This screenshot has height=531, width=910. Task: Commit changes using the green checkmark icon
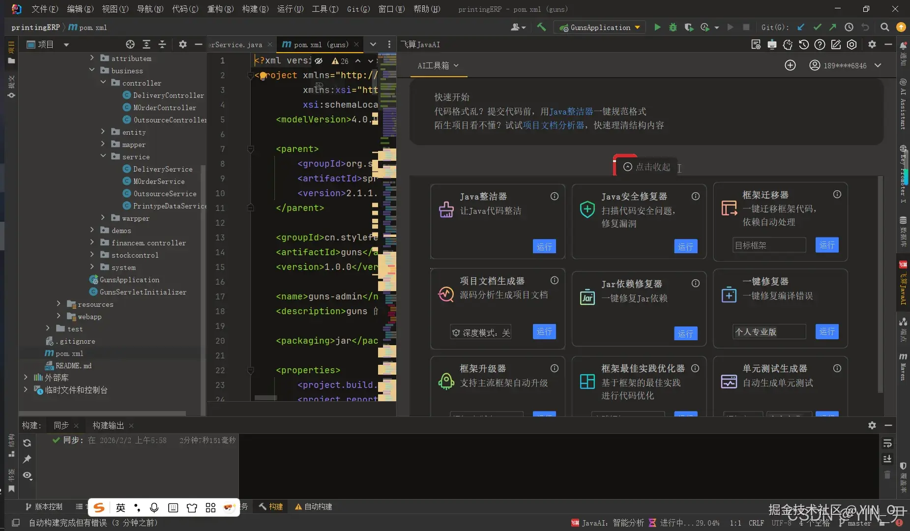click(x=818, y=27)
